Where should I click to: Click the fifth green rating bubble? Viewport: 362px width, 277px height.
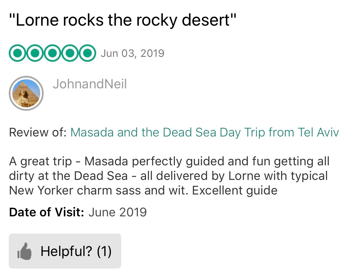(x=87, y=53)
